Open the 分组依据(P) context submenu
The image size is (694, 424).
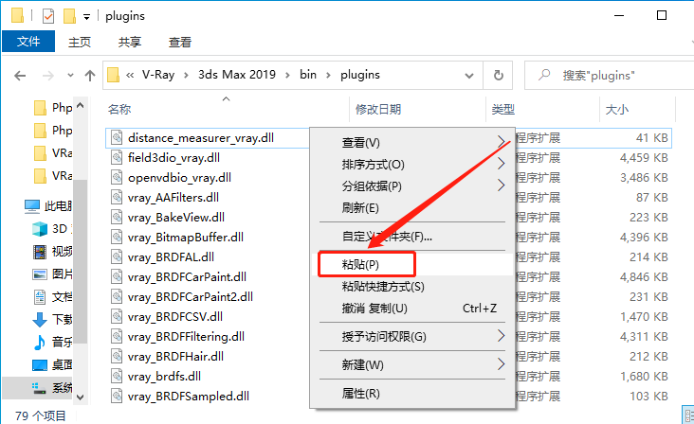tap(412, 185)
